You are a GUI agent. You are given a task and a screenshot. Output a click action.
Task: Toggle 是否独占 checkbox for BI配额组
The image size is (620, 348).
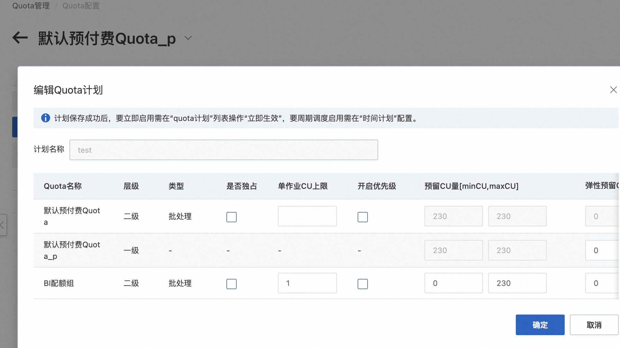pyautogui.click(x=231, y=284)
